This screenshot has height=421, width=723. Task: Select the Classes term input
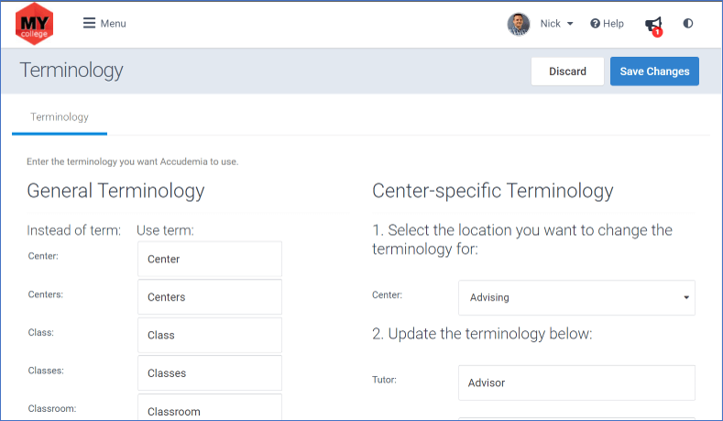tap(210, 373)
